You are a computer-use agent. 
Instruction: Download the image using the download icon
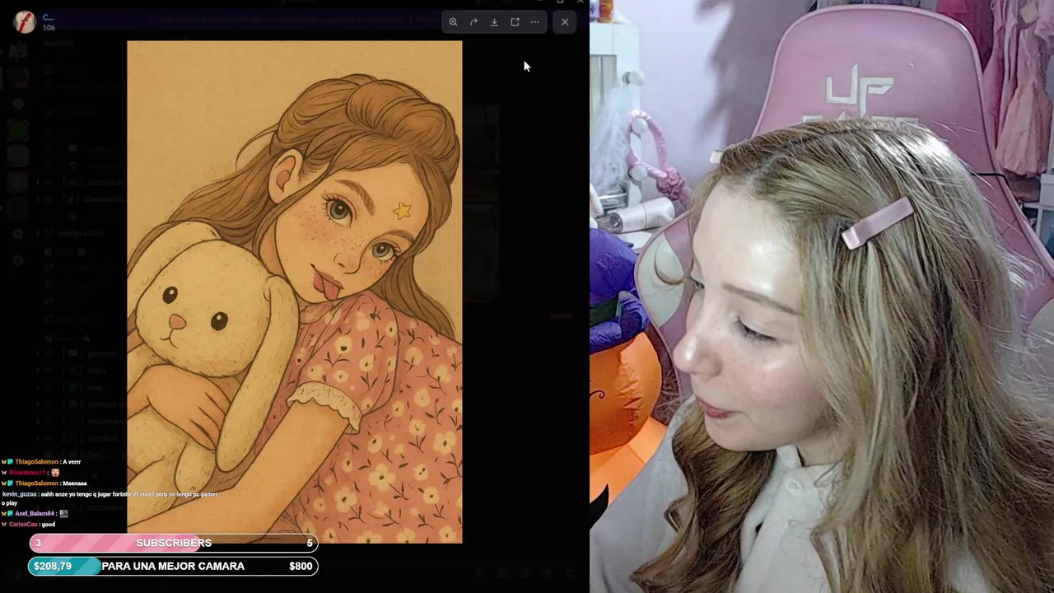[x=494, y=22]
